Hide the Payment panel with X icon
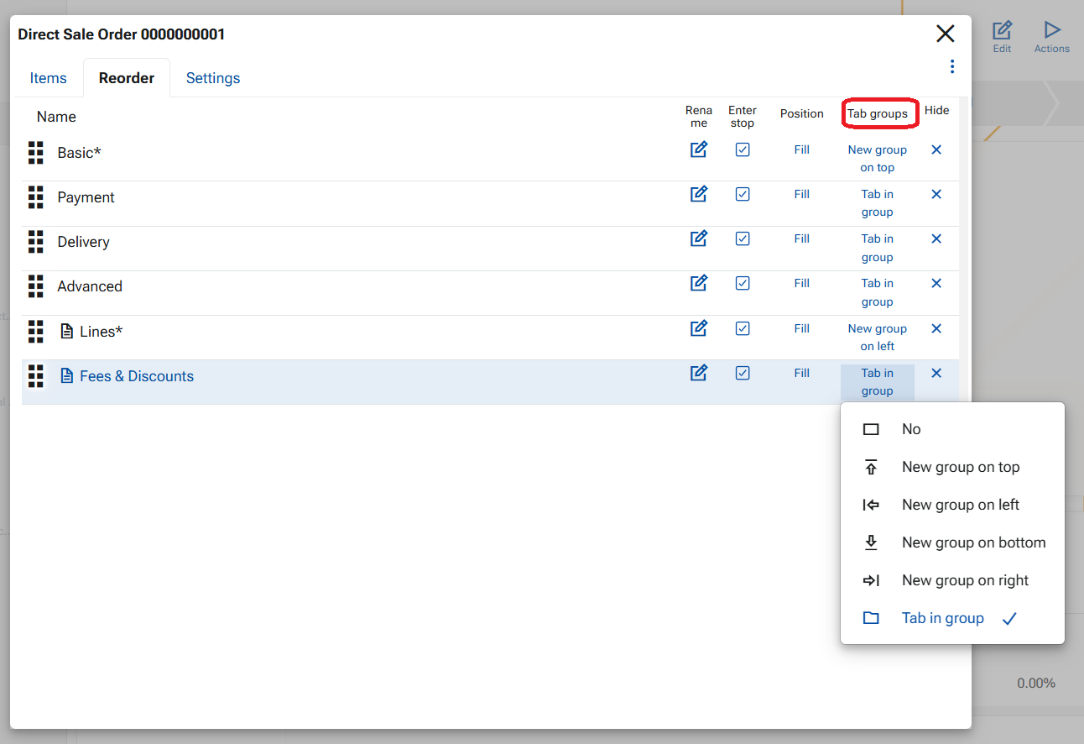Image resolution: width=1084 pixels, height=744 pixels. click(x=936, y=194)
